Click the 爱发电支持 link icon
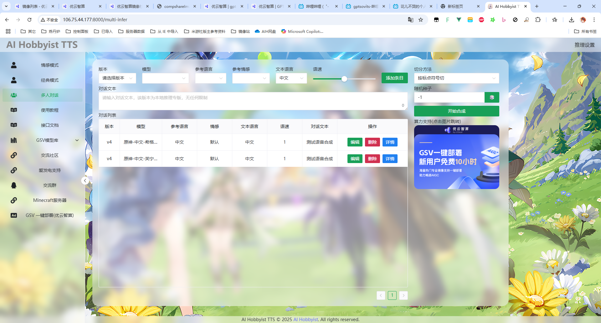The height and width of the screenshot is (323, 601). coord(14,170)
